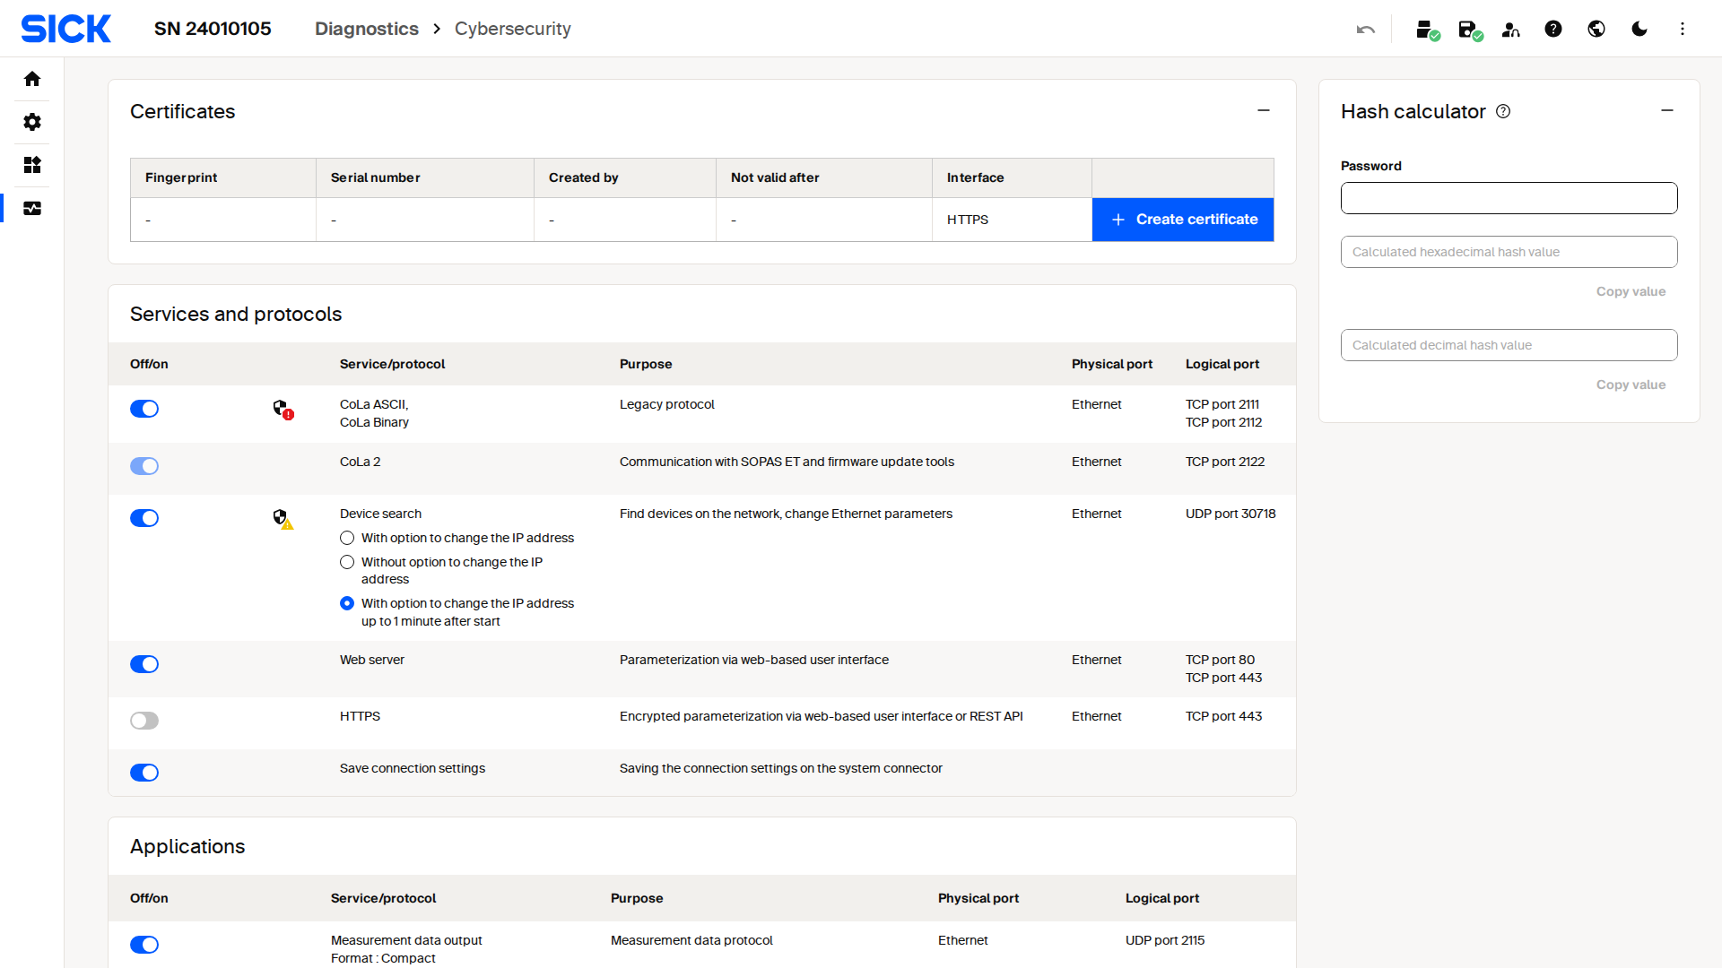
Task: Click the calculated decimal hash value field
Action: tap(1509, 345)
